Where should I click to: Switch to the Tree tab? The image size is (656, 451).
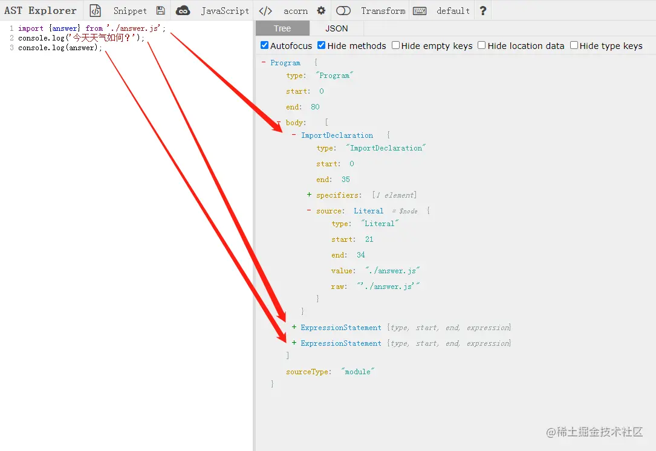click(x=282, y=28)
